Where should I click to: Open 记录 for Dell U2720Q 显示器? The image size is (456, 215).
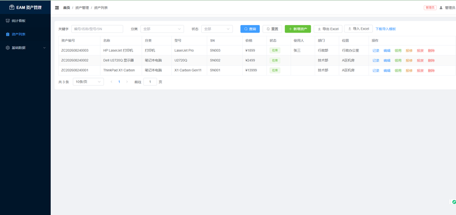pos(376,60)
